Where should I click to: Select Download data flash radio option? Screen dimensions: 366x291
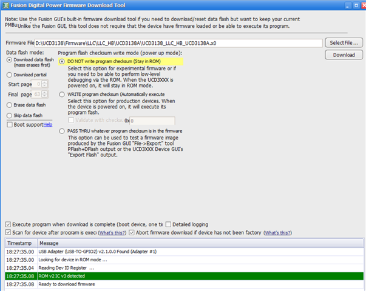tap(9, 60)
